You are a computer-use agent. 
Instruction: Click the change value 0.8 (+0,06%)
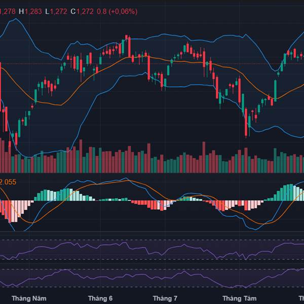click(117, 12)
